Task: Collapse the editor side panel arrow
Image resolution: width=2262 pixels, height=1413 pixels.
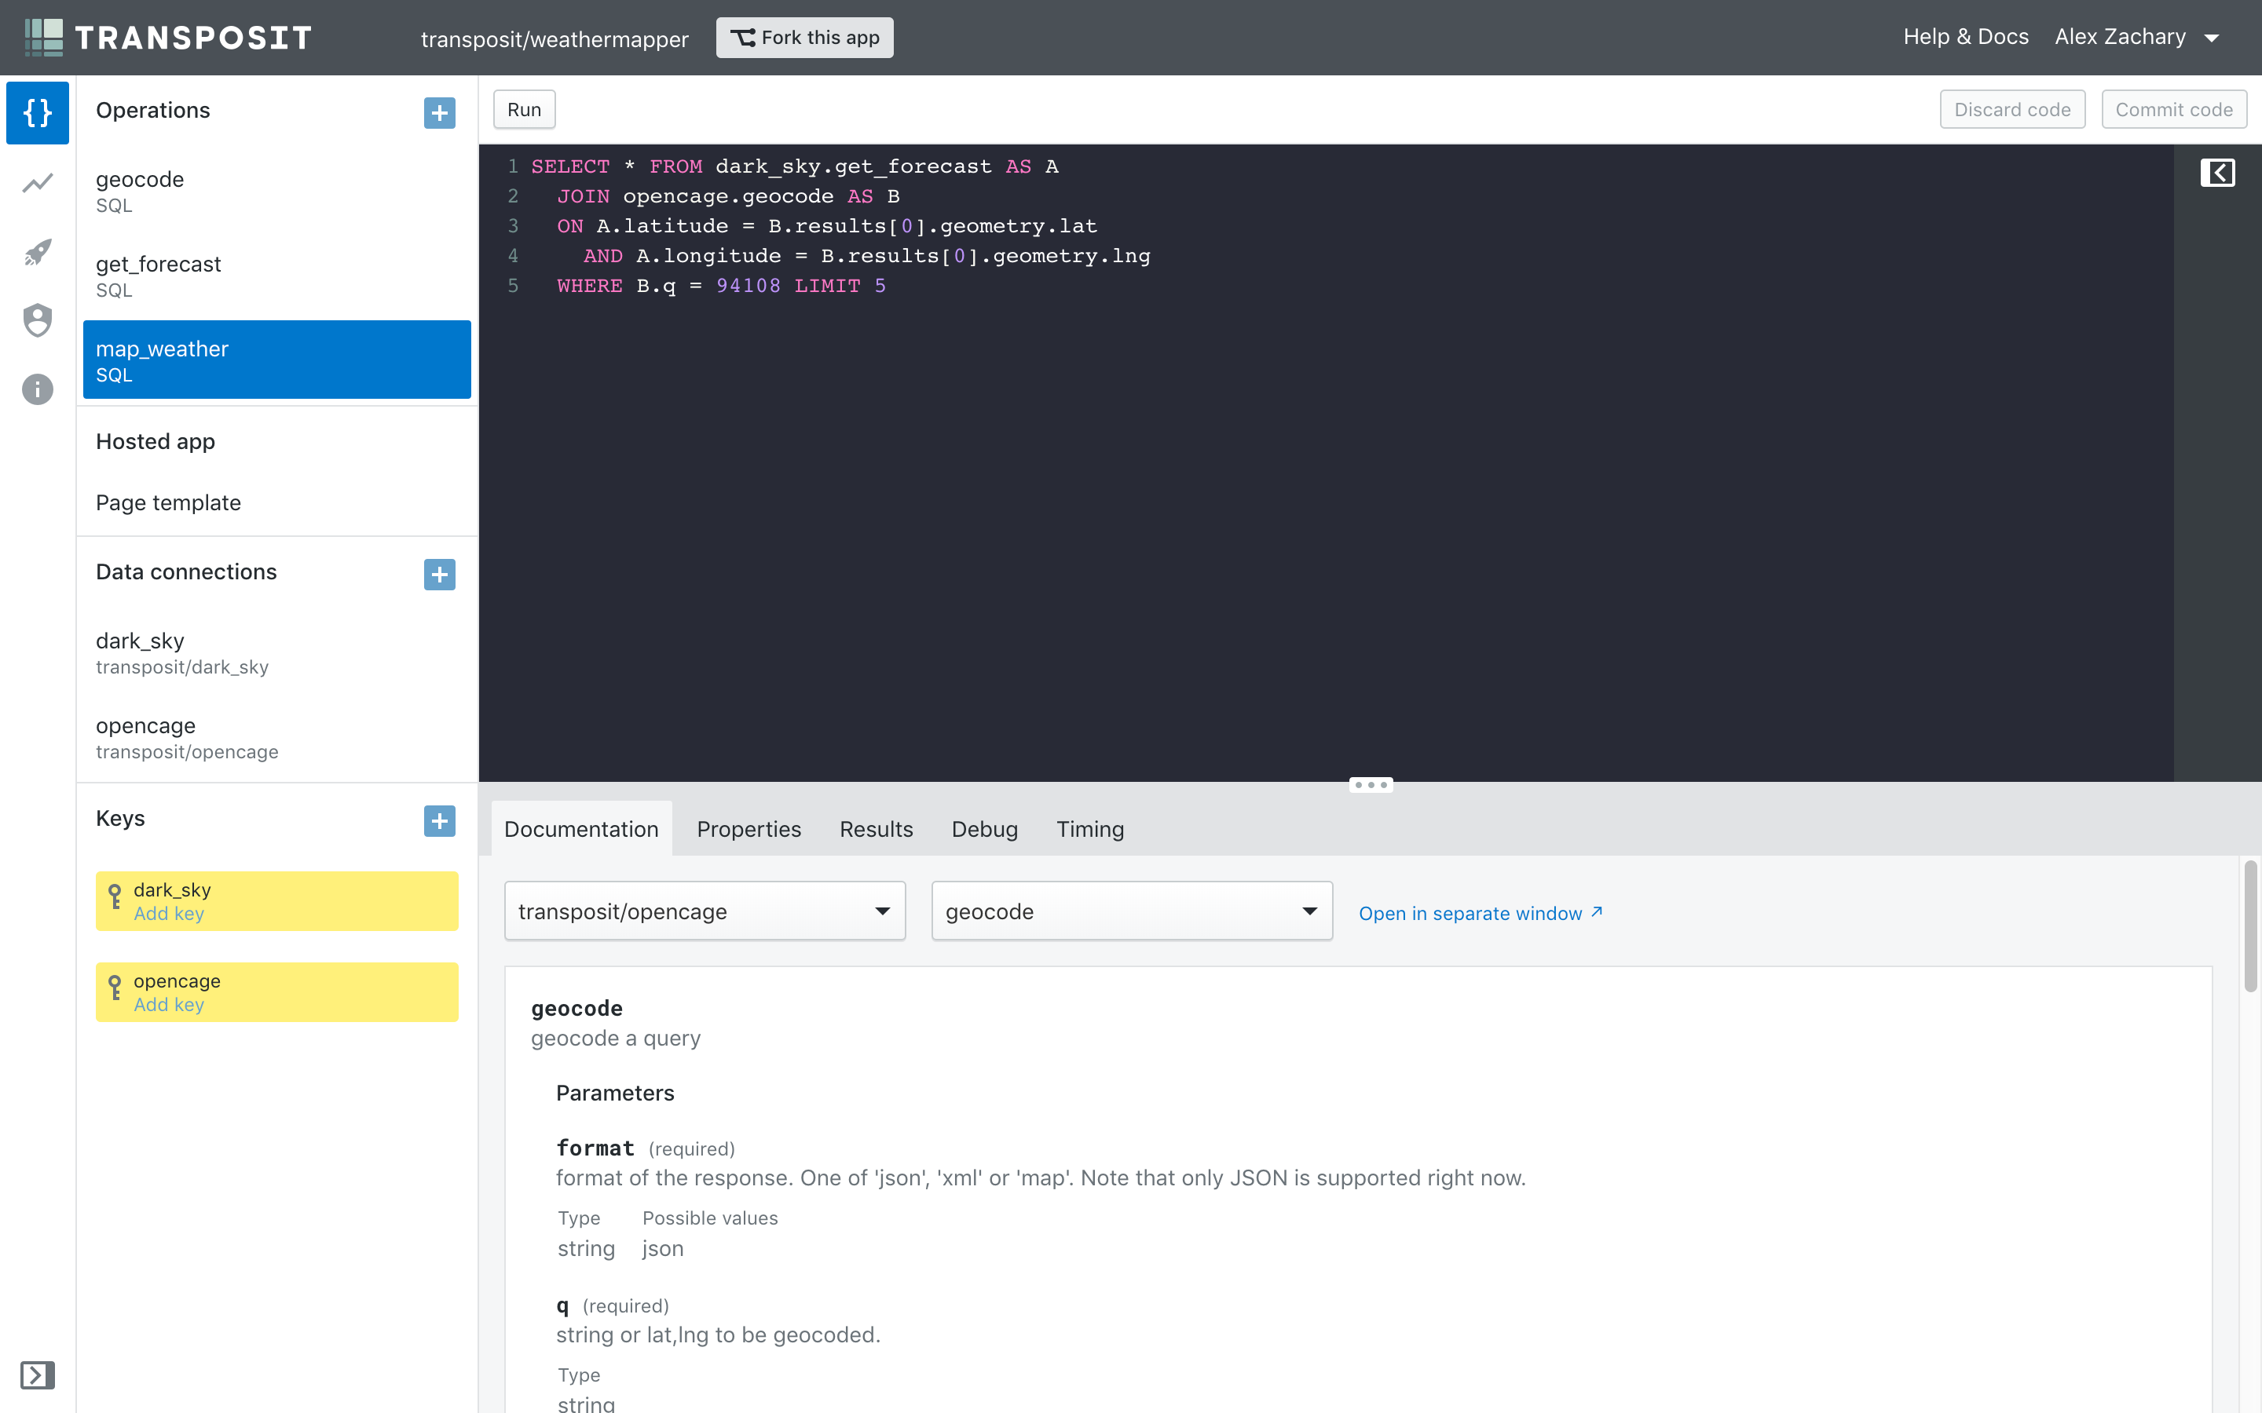Action: (x=2217, y=173)
